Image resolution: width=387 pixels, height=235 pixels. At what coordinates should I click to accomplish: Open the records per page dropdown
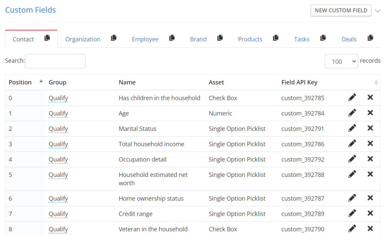tap(341, 61)
